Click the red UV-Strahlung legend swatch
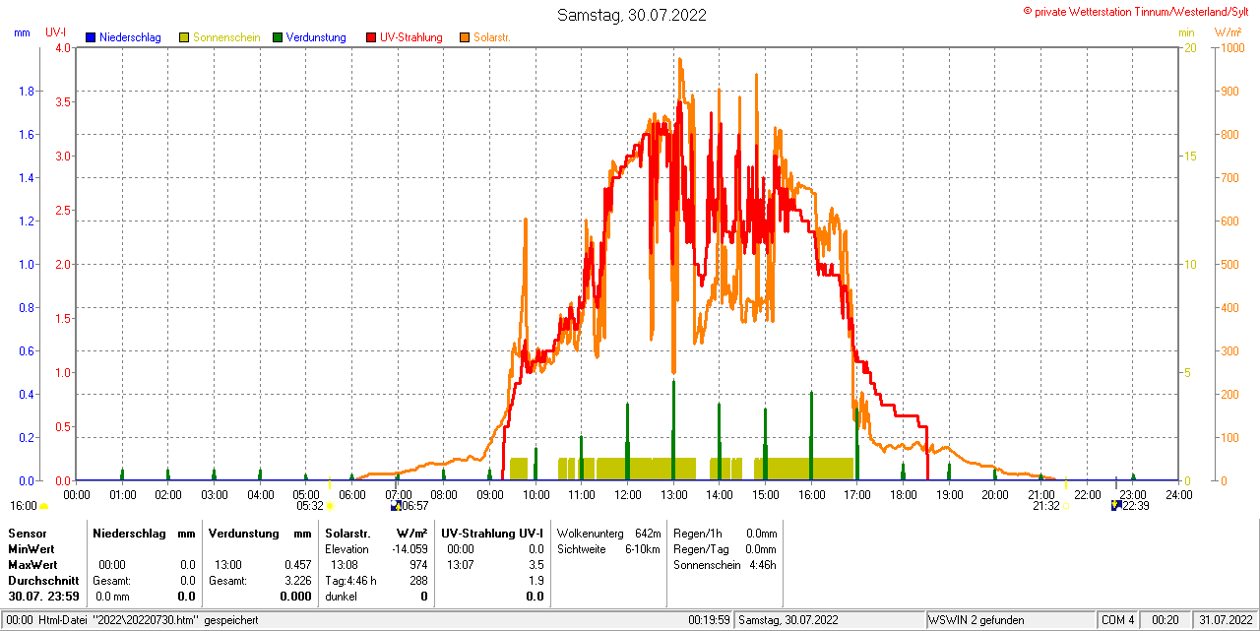This screenshot has width=1260, height=631. (371, 37)
